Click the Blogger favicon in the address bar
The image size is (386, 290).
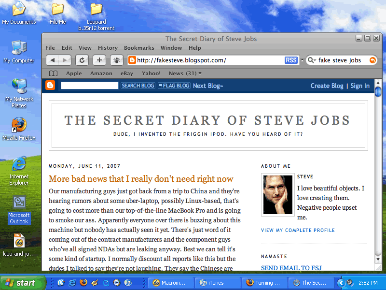click(132, 60)
